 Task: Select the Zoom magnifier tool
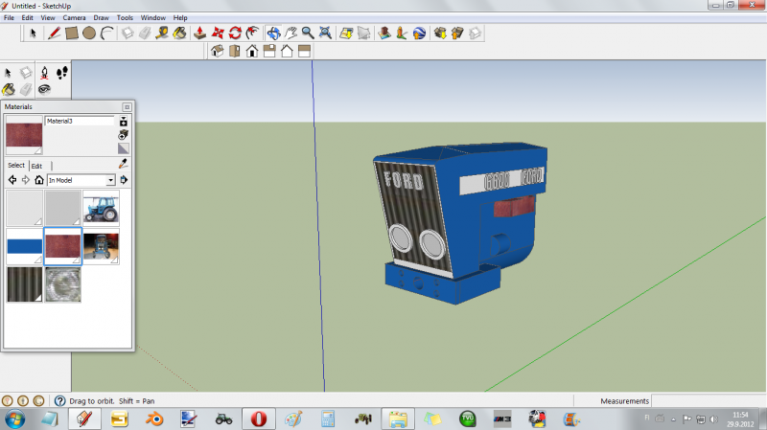pyautogui.click(x=308, y=34)
